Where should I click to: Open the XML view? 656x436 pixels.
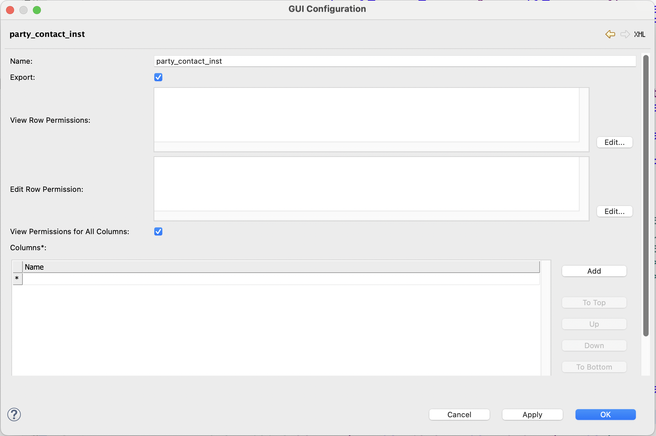coord(640,34)
